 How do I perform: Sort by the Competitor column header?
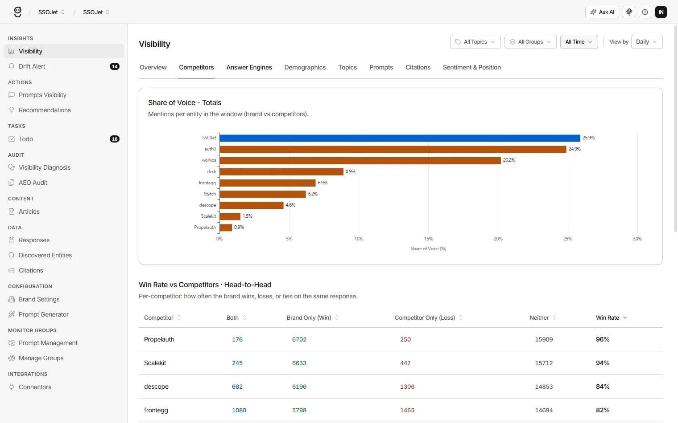[x=162, y=317]
